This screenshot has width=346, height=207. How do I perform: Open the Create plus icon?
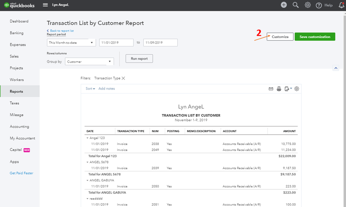tap(284, 5)
